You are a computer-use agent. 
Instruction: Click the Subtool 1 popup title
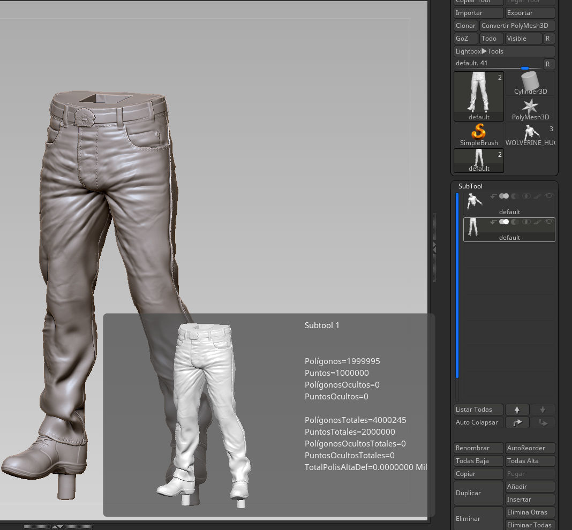[x=322, y=325]
